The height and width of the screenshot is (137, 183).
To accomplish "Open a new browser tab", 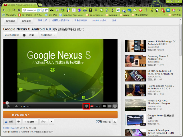I will coord(40,5).
